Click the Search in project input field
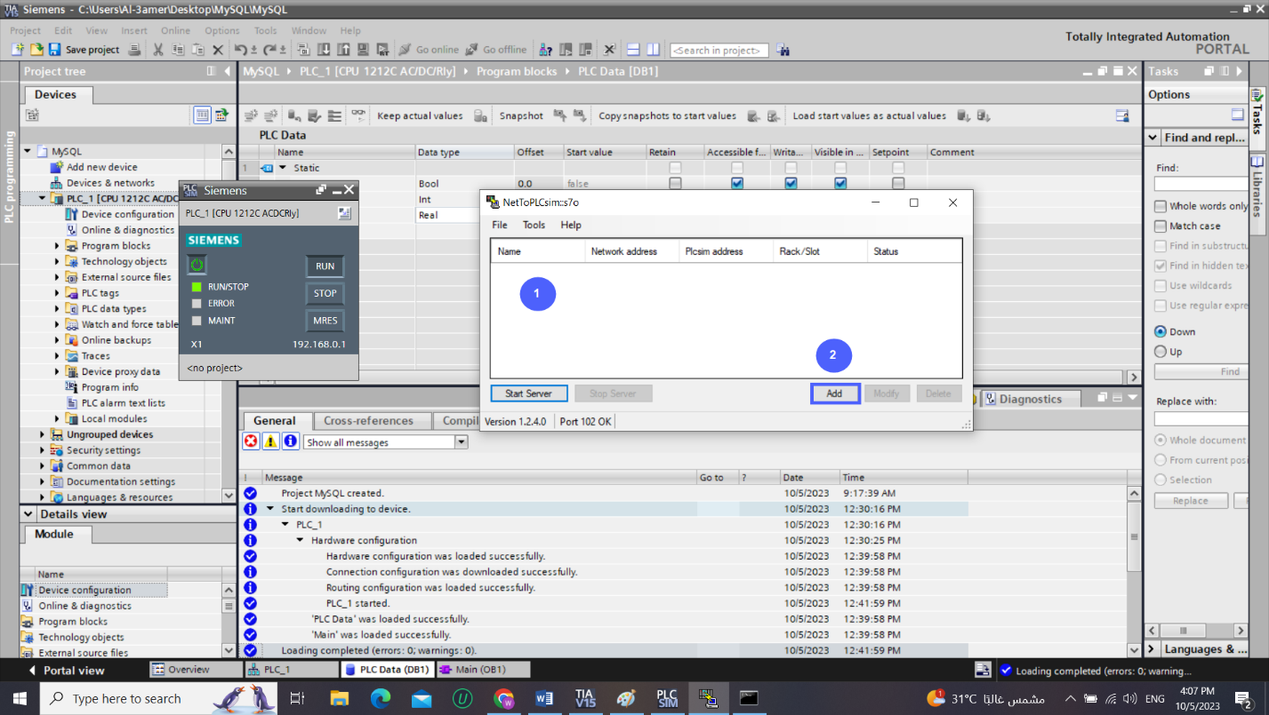 tap(719, 50)
